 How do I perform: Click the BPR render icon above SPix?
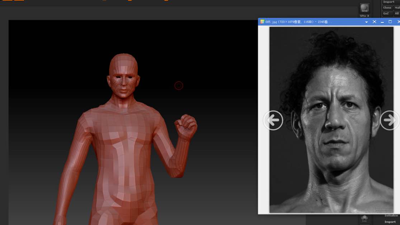[x=364, y=8]
